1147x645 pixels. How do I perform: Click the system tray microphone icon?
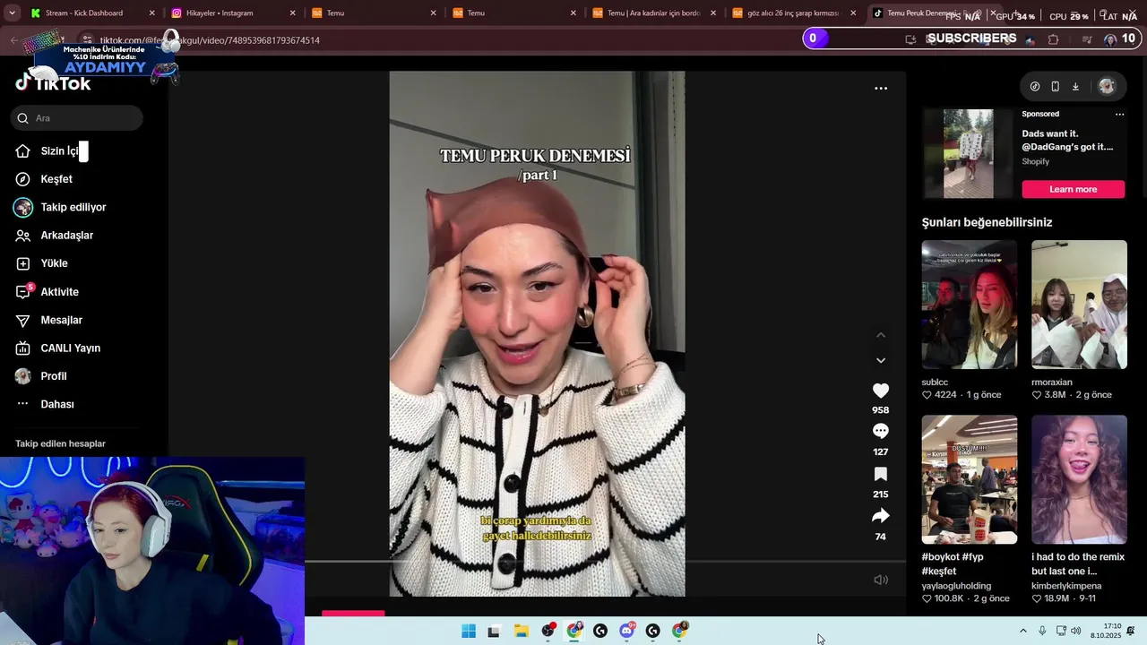pyautogui.click(x=1042, y=632)
